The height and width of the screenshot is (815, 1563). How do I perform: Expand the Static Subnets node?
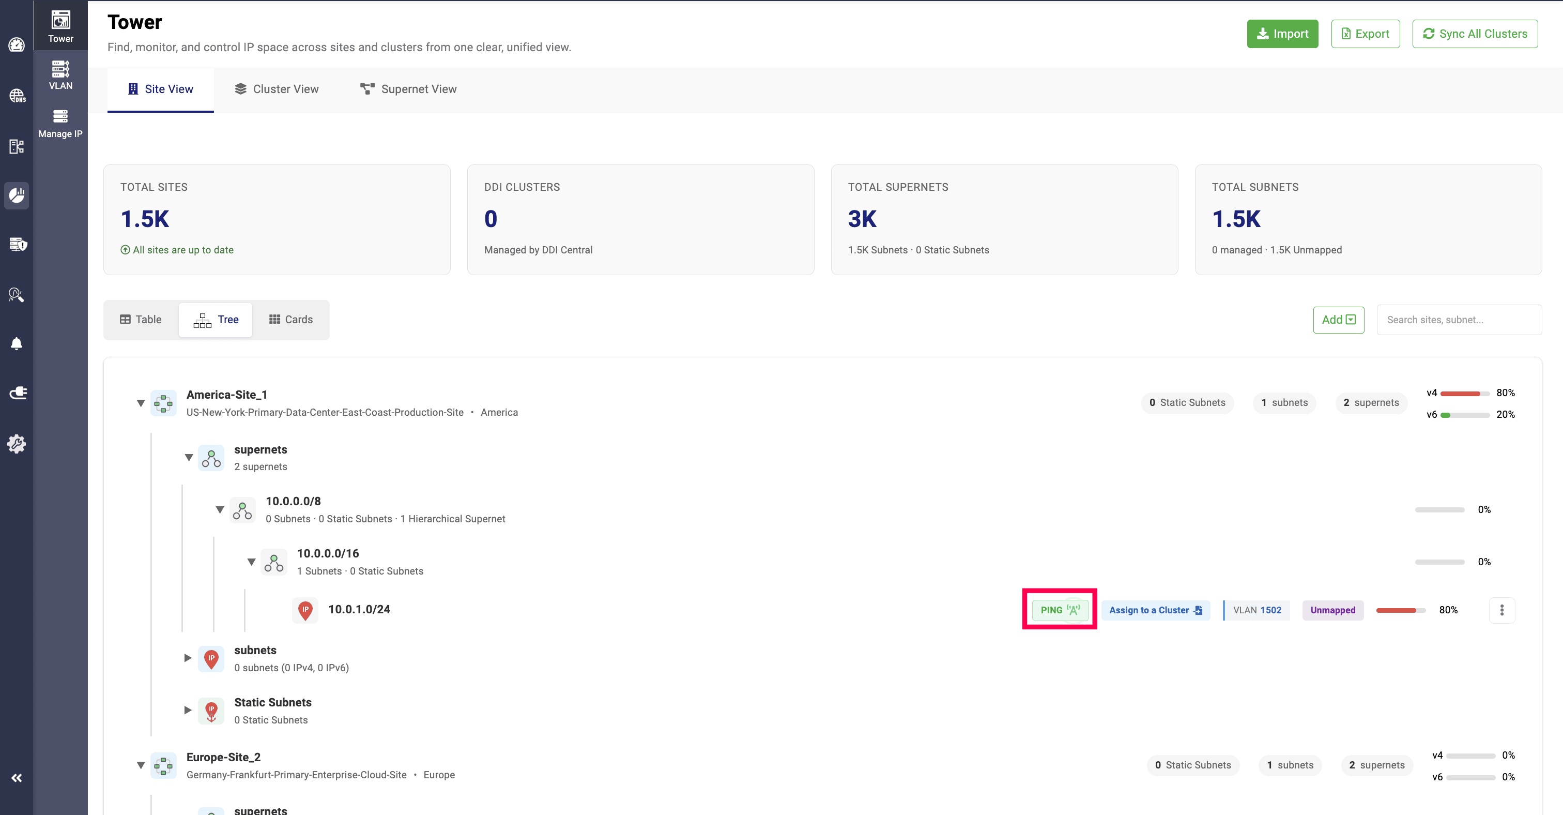188,710
